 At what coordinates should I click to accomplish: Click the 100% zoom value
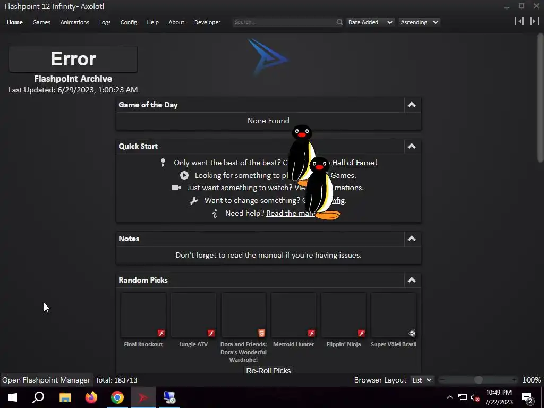point(531,380)
